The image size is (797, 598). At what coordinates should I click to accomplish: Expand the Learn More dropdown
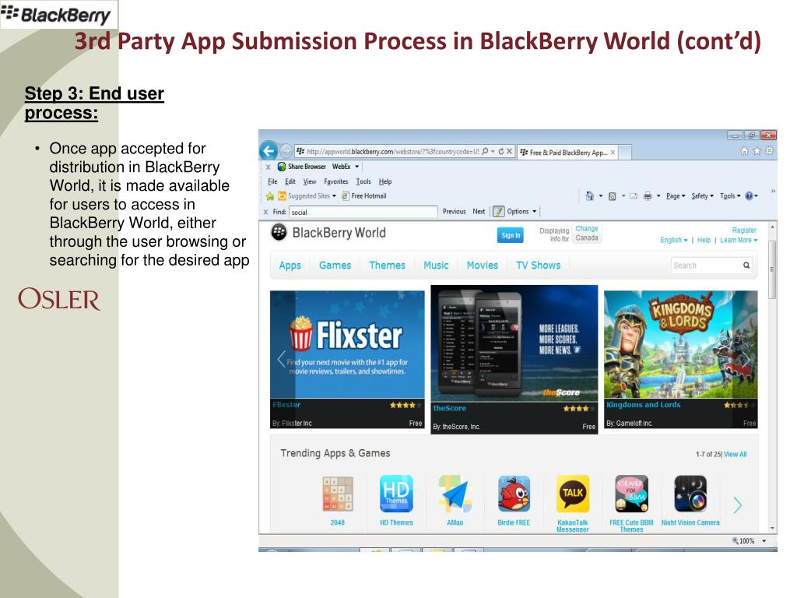click(x=739, y=240)
